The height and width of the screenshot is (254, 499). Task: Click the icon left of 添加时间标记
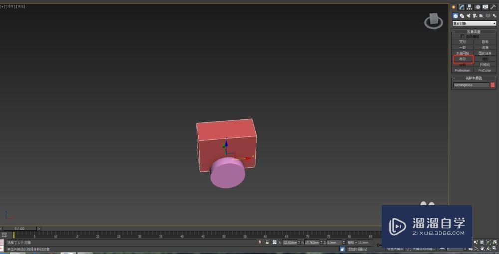coord(342,249)
